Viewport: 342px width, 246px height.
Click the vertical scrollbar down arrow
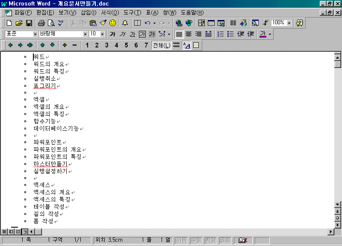[x=337, y=205]
